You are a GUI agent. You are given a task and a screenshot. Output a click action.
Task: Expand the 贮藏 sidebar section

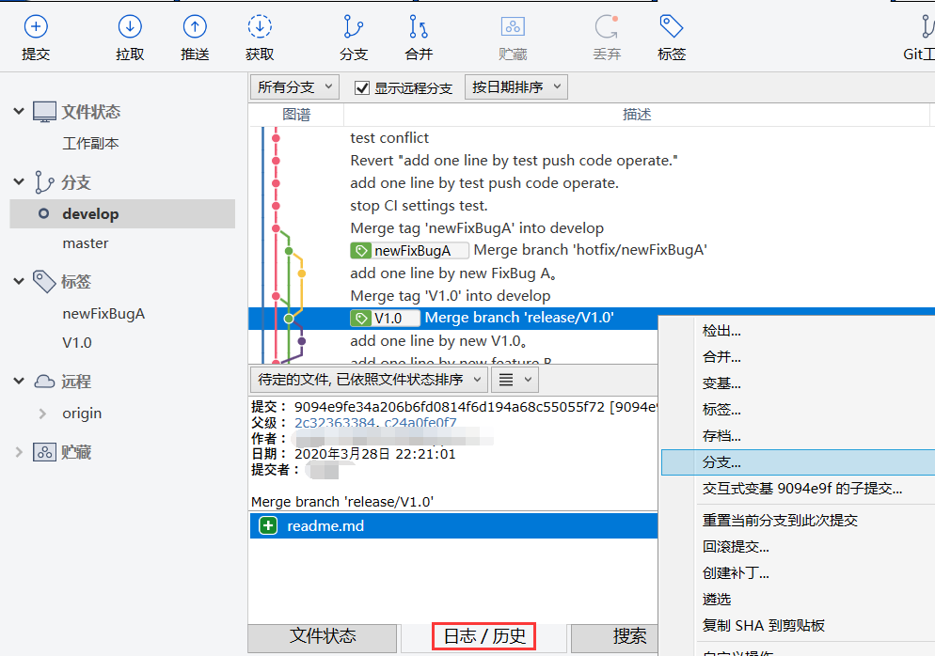point(19,452)
